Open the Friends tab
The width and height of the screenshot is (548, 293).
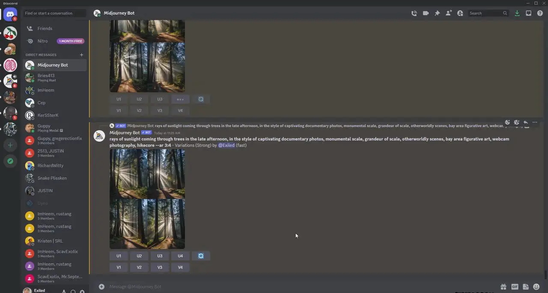click(55, 29)
